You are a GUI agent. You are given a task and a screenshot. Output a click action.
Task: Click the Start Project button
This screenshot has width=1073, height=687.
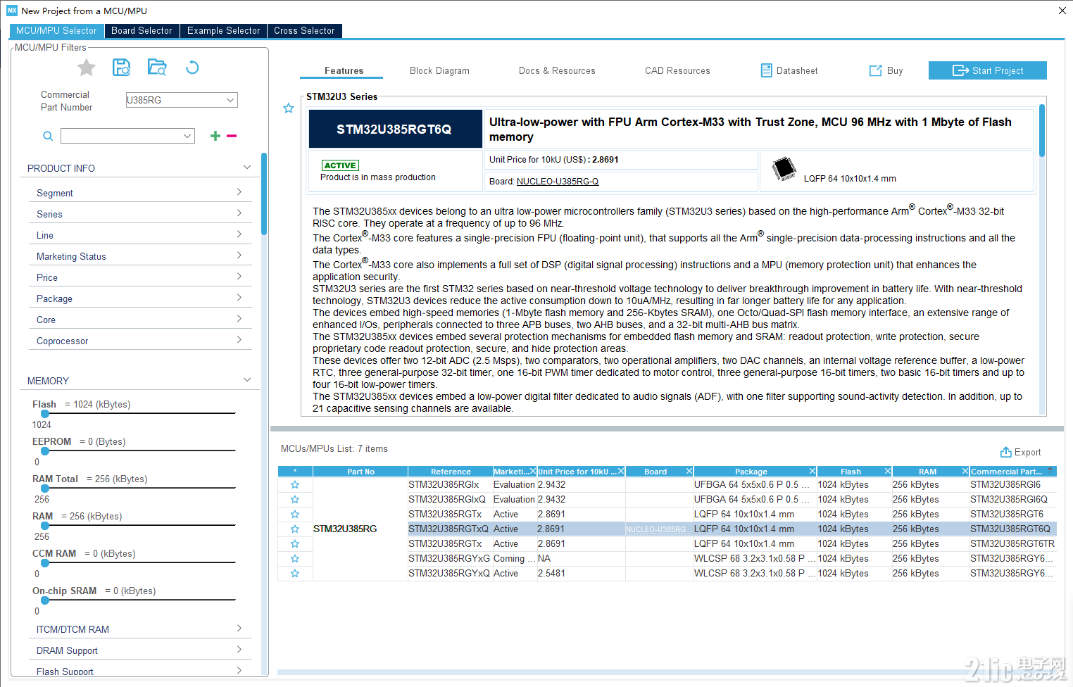click(988, 70)
